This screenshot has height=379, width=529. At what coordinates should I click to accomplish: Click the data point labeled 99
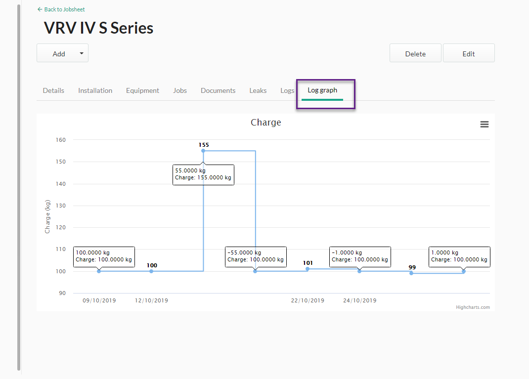tap(411, 273)
